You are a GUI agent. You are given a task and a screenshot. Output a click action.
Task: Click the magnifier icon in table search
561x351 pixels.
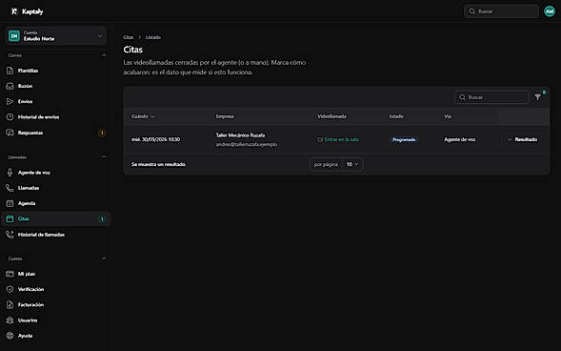click(x=462, y=97)
